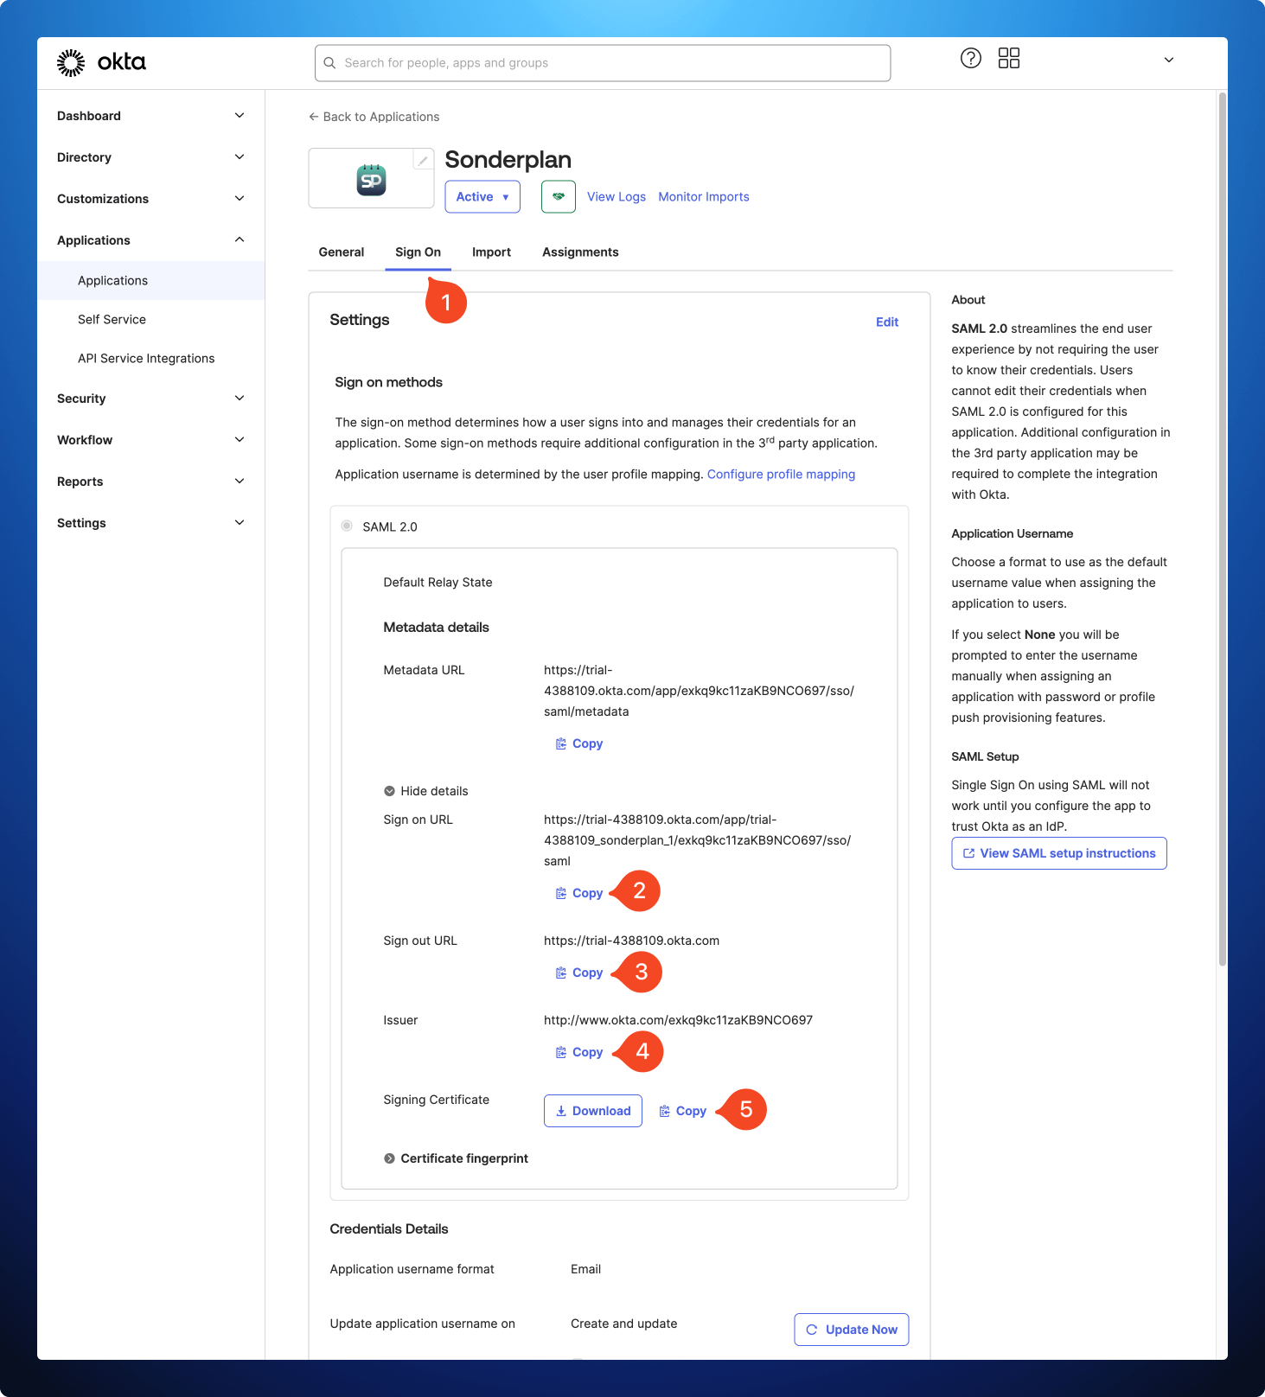This screenshot has width=1265, height=1397.
Task: Click the green handshake provisioning icon
Action: tap(559, 196)
